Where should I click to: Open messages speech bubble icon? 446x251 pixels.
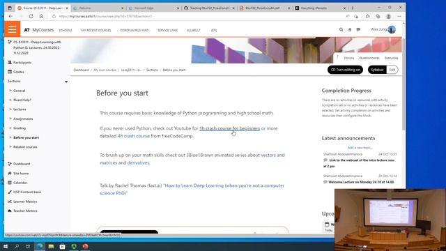(x=358, y=29)
